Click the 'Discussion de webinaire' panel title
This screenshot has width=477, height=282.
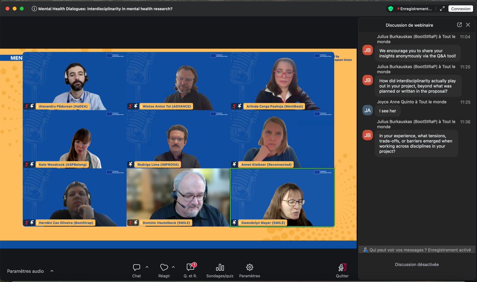tap(409, 25)
